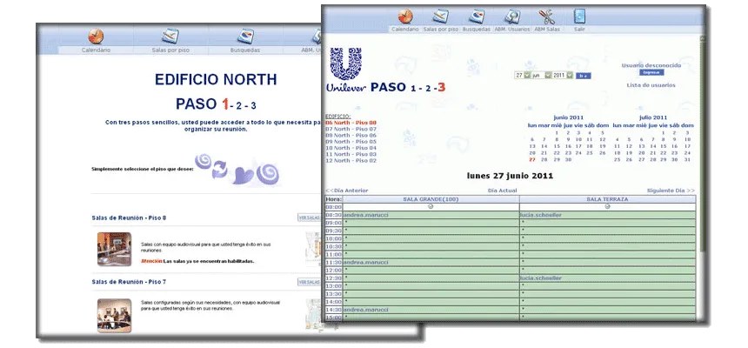Open Busquedas icon in front window toolbar
The height and width of the screenshot is (348, 748).
click(477, 17)
